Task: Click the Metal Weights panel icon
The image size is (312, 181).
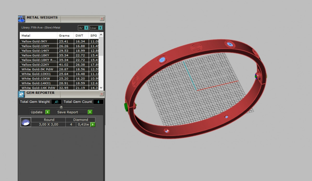Action: (x=22, y=19)
